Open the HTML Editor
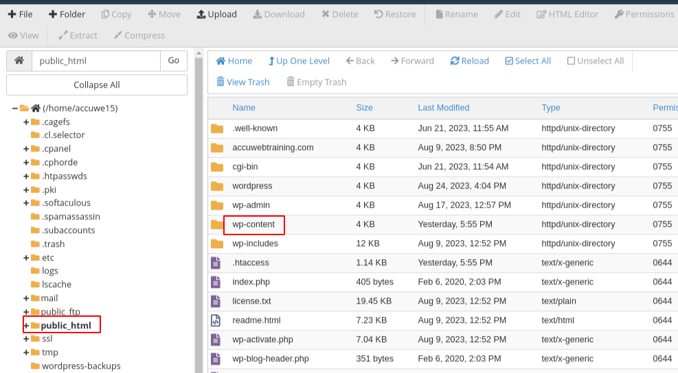 pyautogui.click(x=567, y=14)
